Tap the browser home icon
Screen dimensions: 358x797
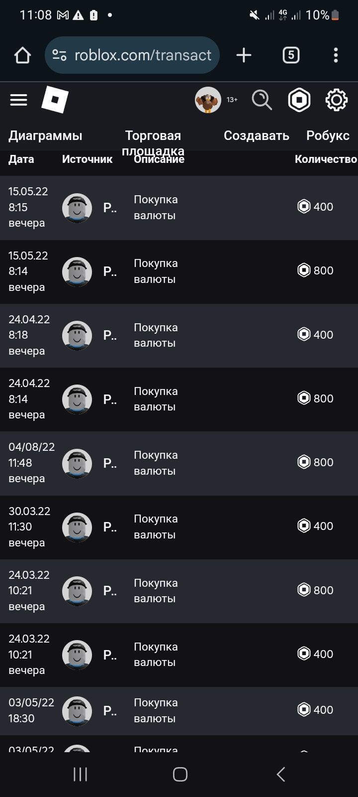click(22, 55)
